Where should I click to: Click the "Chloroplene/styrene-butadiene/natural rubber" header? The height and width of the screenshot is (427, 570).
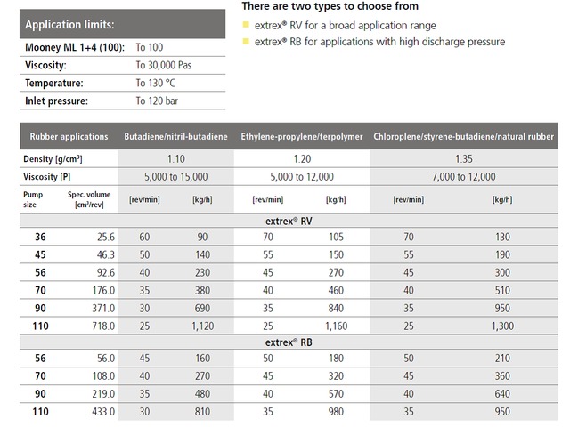point(464,136)
